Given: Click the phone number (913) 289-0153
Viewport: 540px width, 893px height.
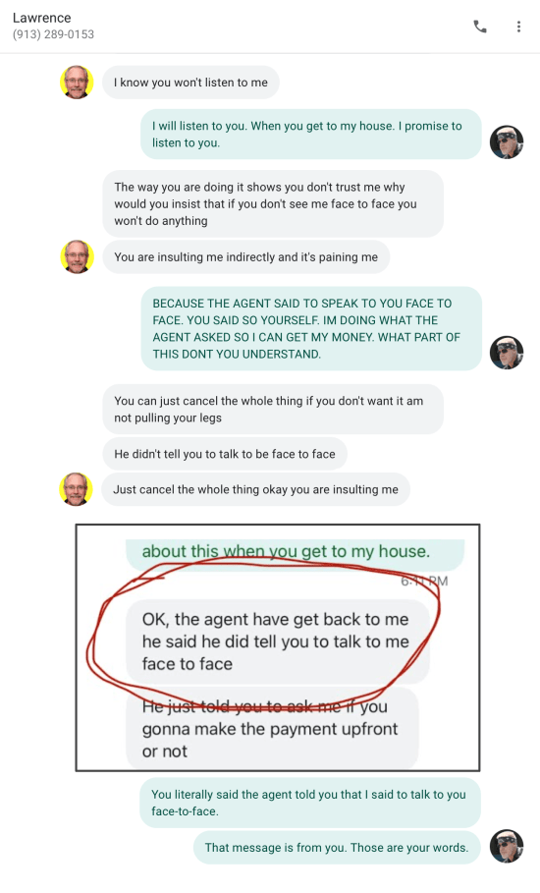Looking at the screenshot, I should pos(53,34).
